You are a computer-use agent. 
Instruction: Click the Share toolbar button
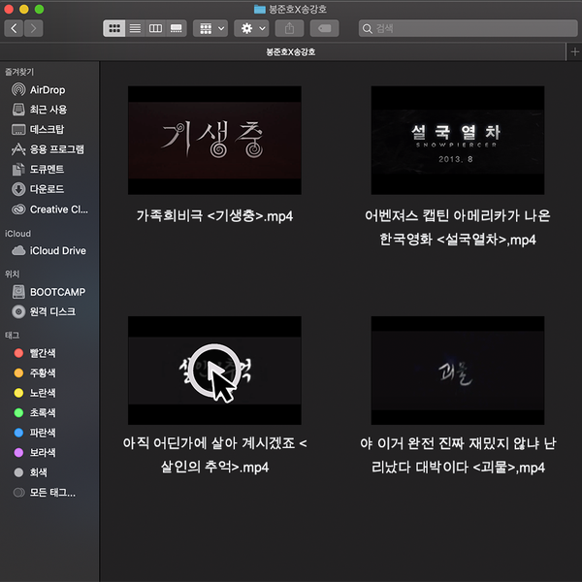tap(289, 28)
